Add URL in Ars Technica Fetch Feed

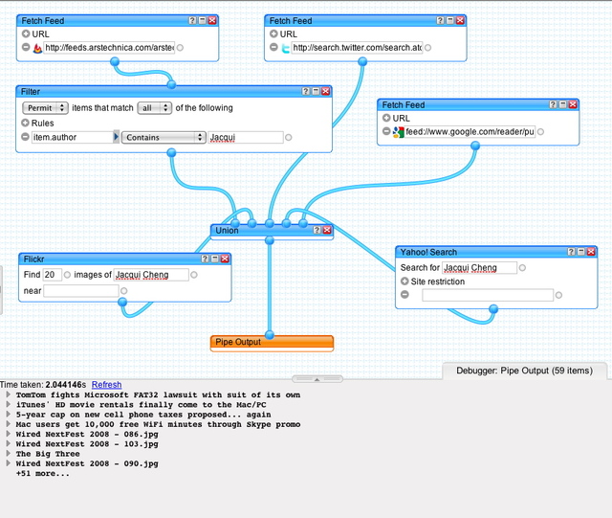26,34
